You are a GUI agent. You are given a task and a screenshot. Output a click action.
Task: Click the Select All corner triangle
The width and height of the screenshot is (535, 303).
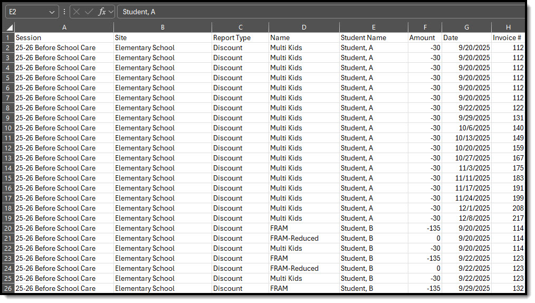coord(10,27)
